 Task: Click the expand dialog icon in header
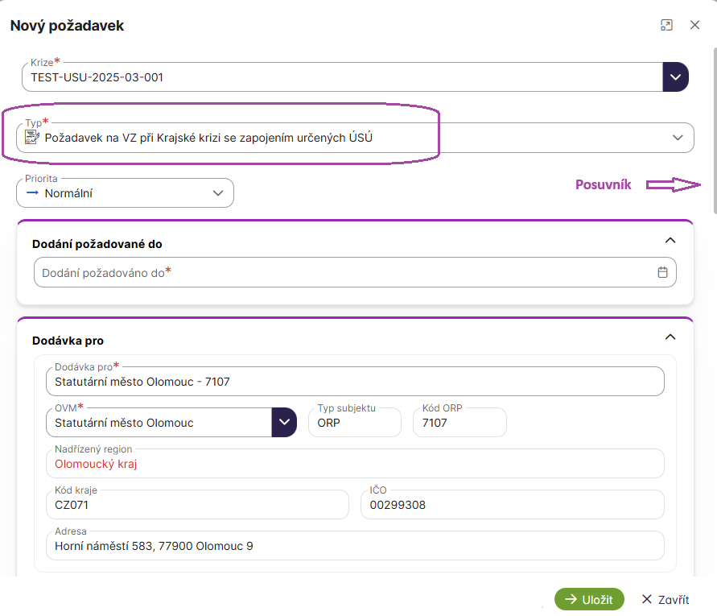pyautogui.click(x=666, y=25)
